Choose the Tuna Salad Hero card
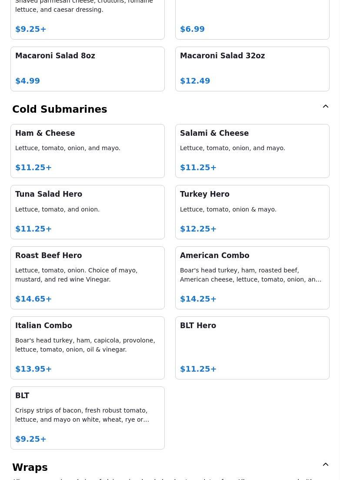 [87, 212]
